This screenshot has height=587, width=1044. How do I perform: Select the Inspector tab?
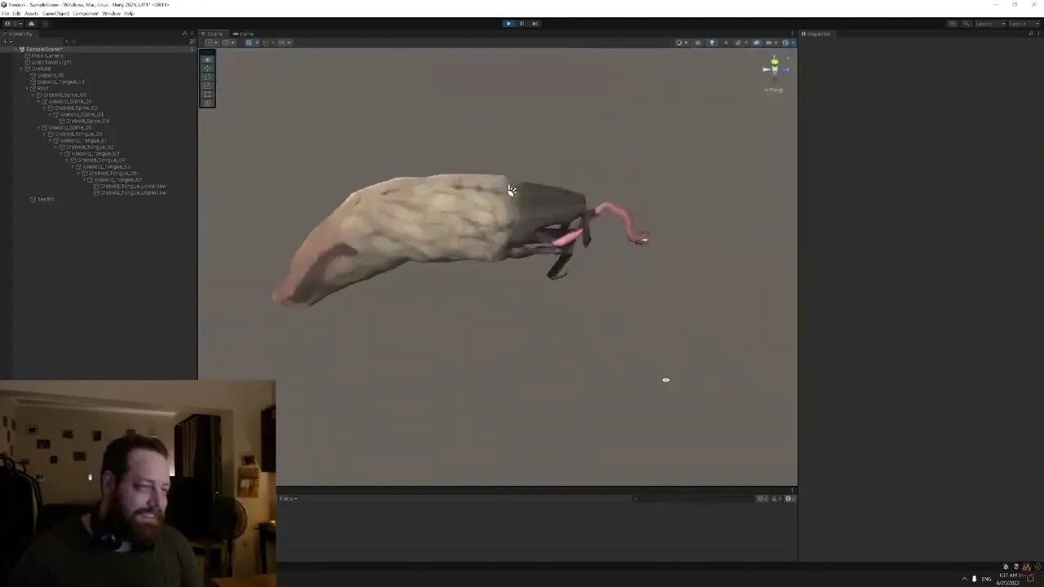tap(816, 33)
